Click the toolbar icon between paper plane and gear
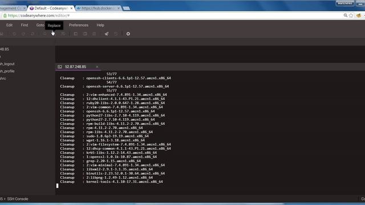This screenshot has width=365, height=205. (116, 34)
